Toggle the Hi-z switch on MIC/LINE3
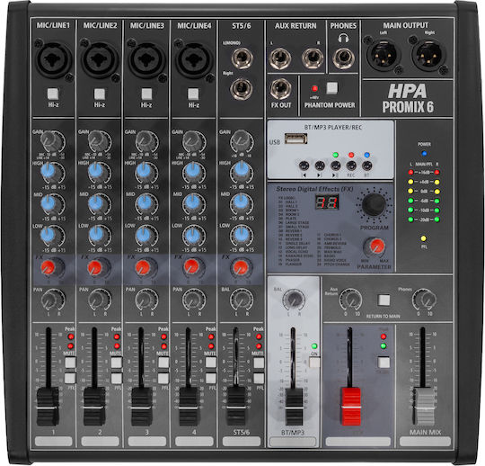Viewport: 485px width, 466px height. pos(146,94)
